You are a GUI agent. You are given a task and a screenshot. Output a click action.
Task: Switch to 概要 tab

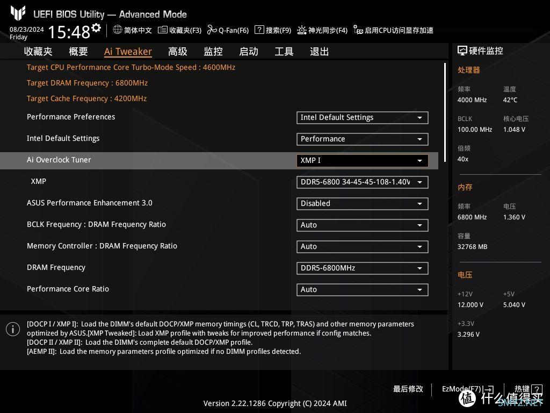[x=78, y=52]
